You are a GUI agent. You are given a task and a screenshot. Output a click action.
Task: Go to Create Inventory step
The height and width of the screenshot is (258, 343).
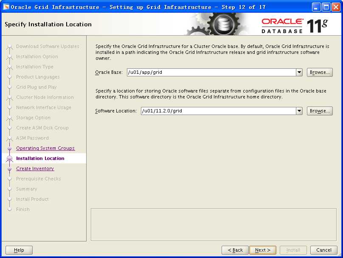(x=35, y=168)
